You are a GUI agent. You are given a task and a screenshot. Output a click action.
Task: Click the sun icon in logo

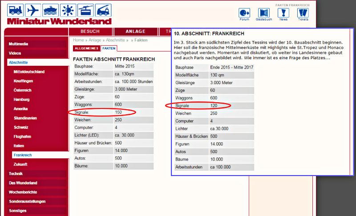pos(68,11)
